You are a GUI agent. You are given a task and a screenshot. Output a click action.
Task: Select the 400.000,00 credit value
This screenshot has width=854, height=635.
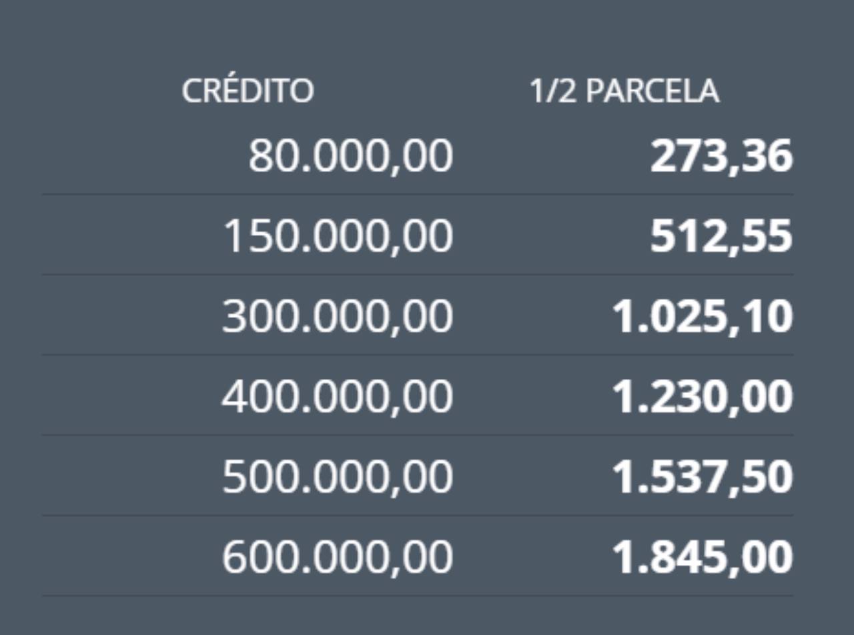pos(338,397)
